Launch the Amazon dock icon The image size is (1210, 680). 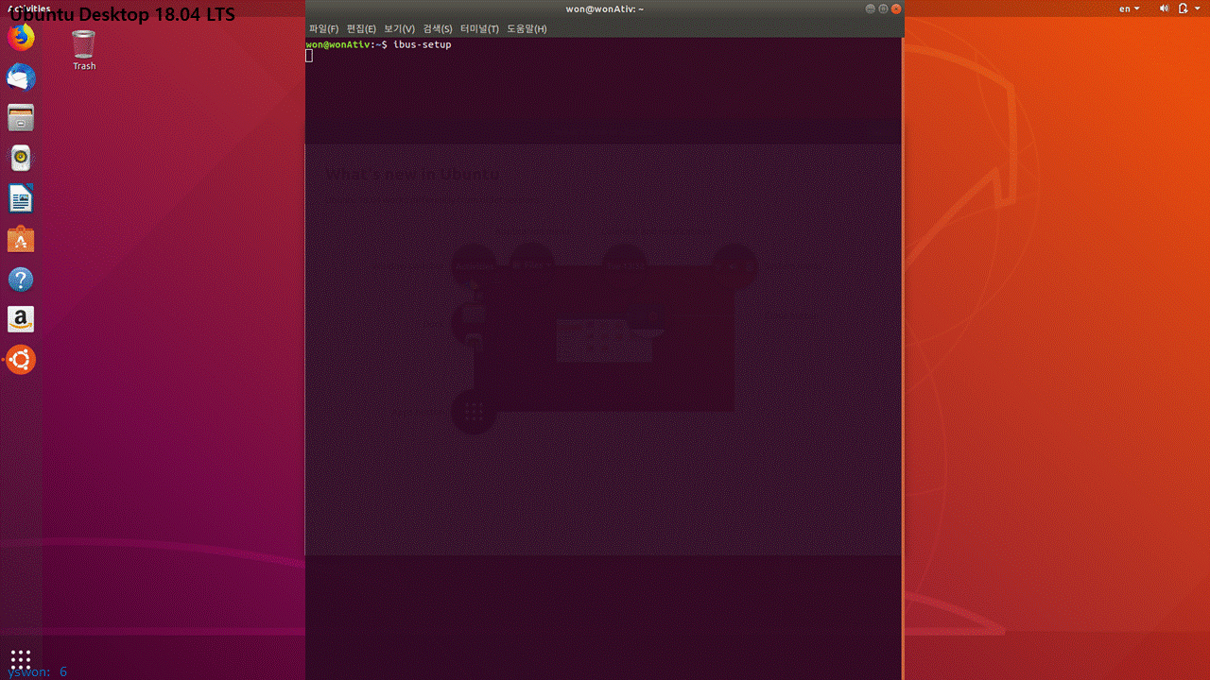point(21,319)
